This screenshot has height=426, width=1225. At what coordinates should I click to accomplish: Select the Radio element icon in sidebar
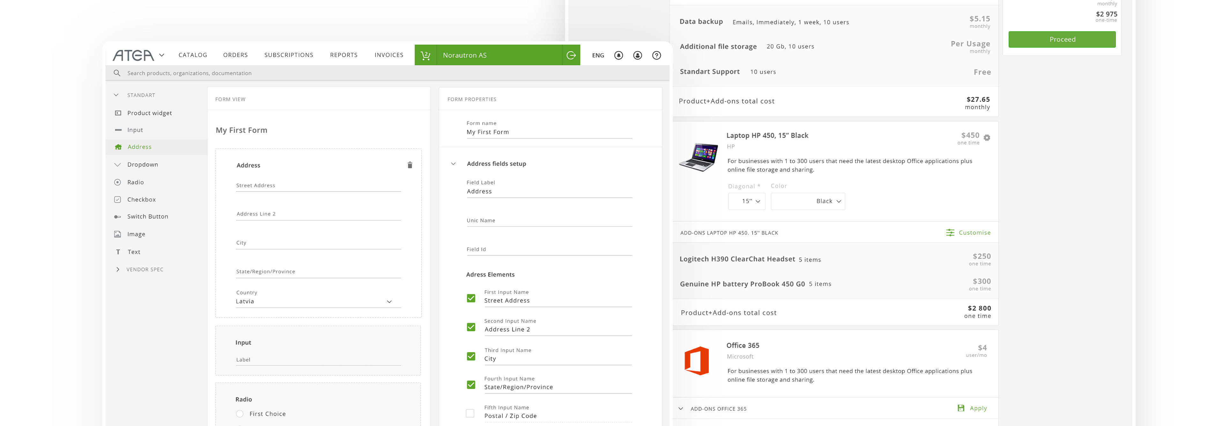click(117, 182)
